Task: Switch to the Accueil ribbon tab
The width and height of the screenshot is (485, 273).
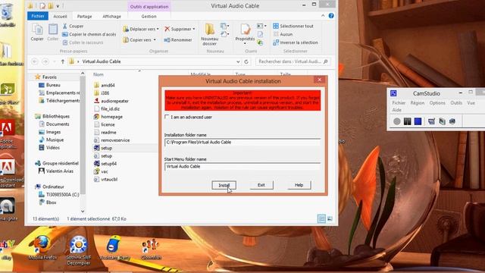Action: 60,17
